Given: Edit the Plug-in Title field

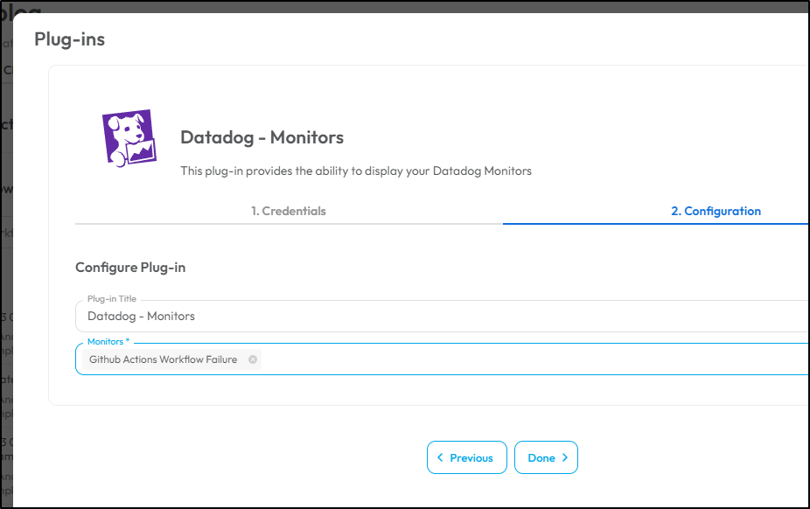Looking at the screenshot, I should click(443, 316).
